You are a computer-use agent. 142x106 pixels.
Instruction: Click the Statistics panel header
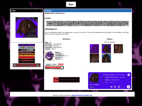pyautogui.click(x=88, y=11)
